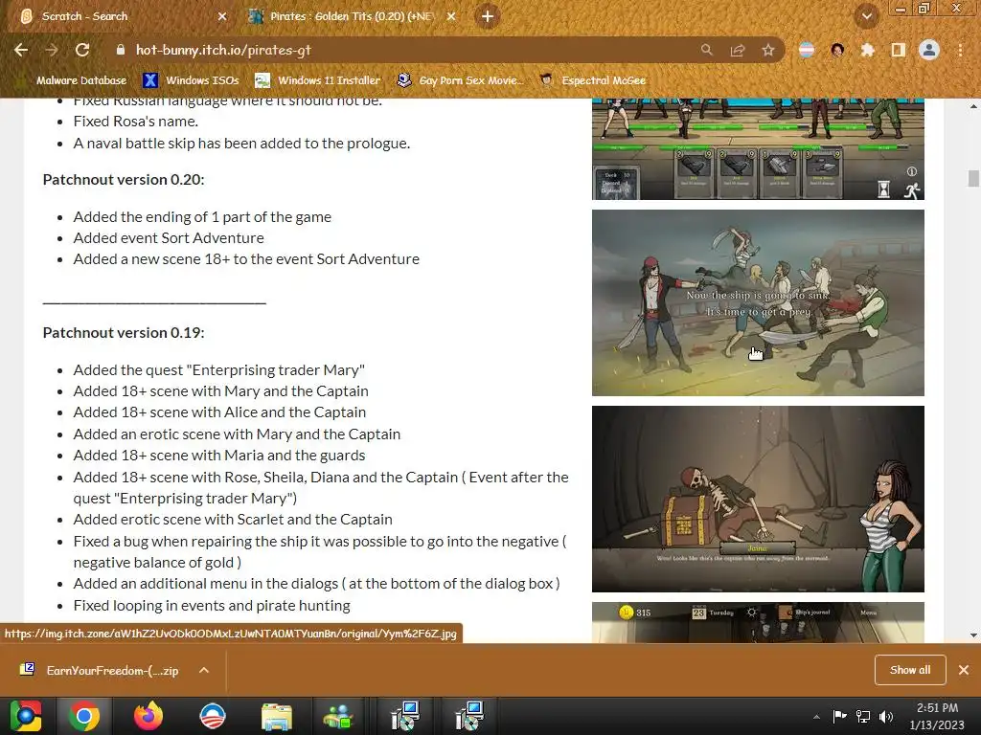This screenshot has width=981, height=735.
Task: Click the scroll up arrow of the page
Action: pos(973,106)
